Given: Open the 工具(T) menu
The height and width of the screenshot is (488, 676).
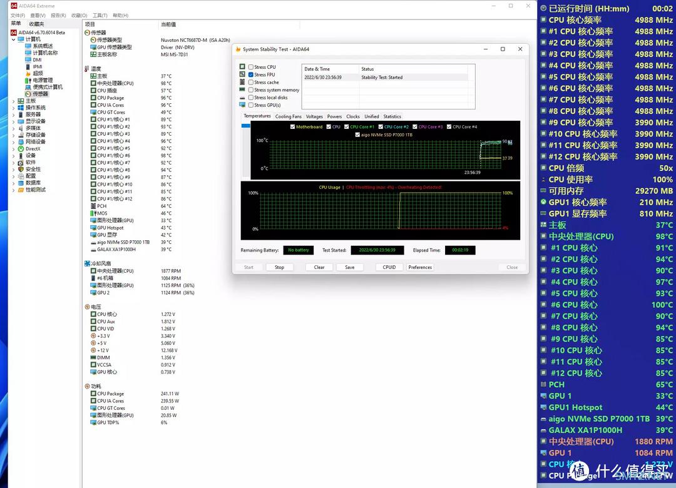Looking at the screenshot, I should (x=100, y=16).
